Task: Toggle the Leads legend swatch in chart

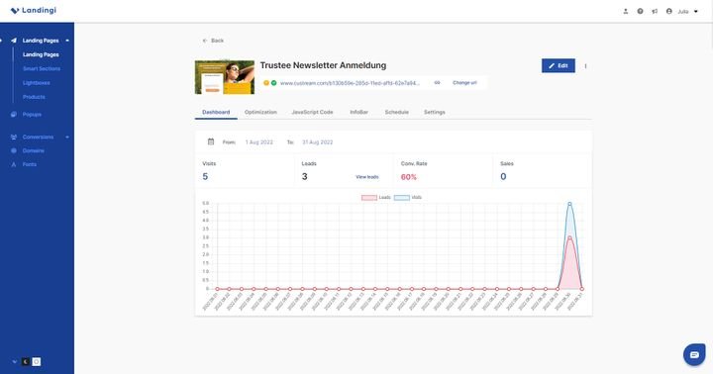Action: pyautogui.click(x=369, y=197)
